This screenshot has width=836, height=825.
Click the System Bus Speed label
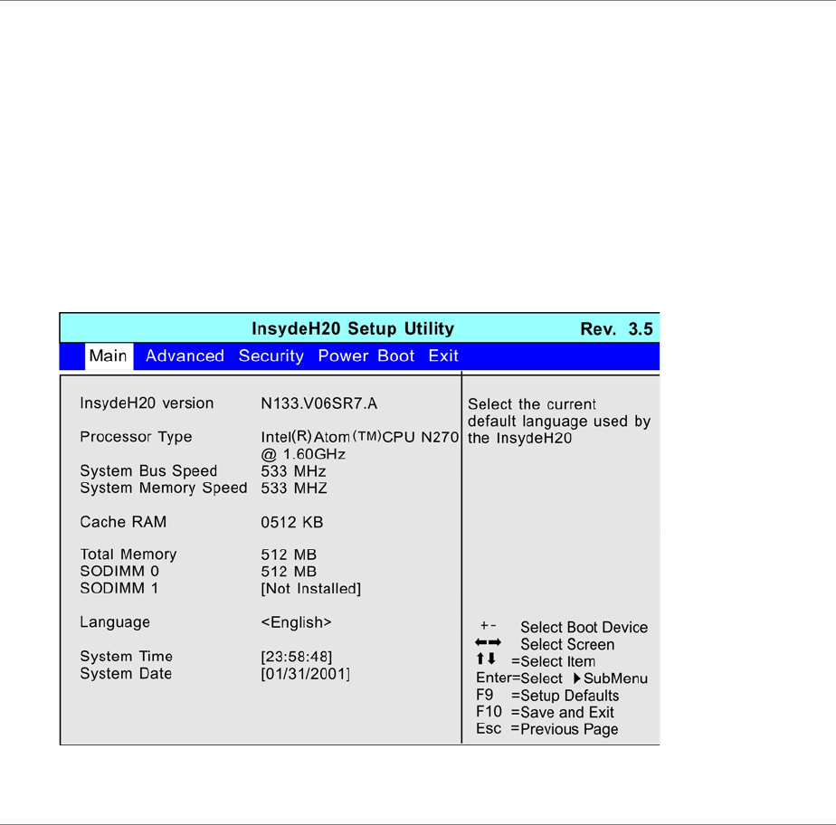[x=148, y=471]
